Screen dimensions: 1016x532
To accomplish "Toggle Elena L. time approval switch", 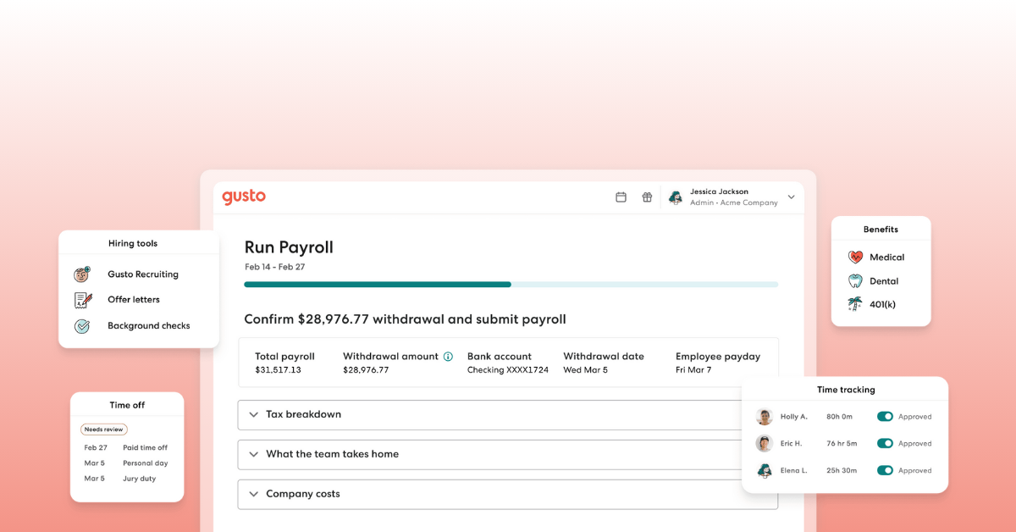I will tap(885, 471).
